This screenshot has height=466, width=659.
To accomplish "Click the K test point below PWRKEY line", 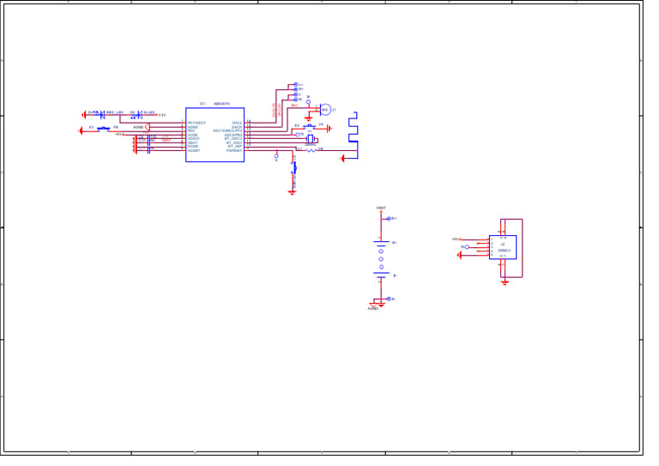I will pyautogui.click(x=276, y=156).
